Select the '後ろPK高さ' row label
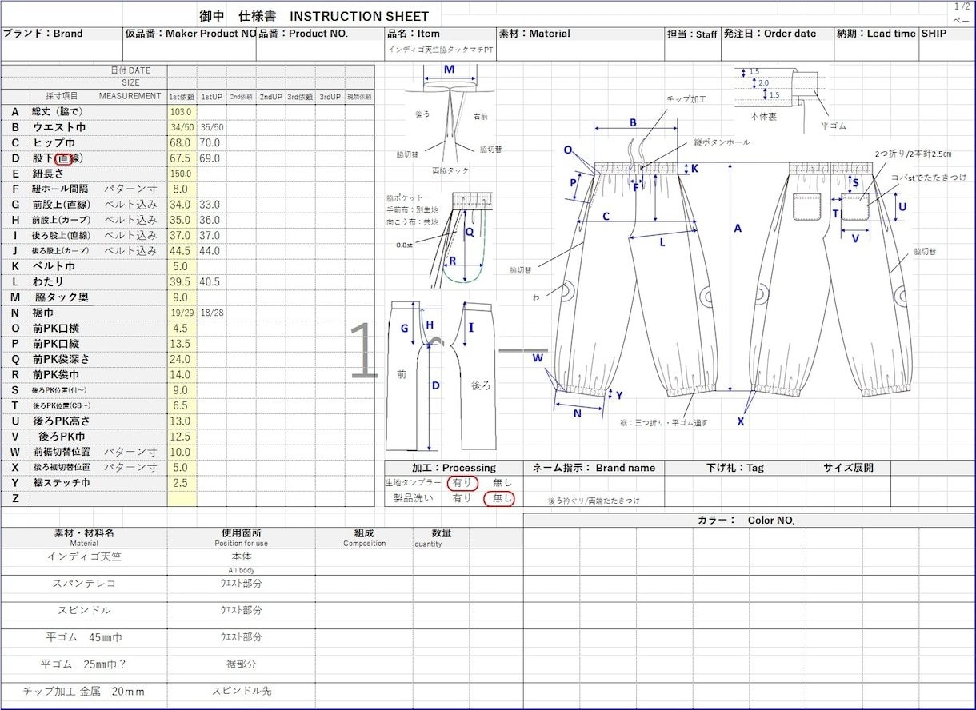The width and height of the screenshot is (976, 710). 62,421
